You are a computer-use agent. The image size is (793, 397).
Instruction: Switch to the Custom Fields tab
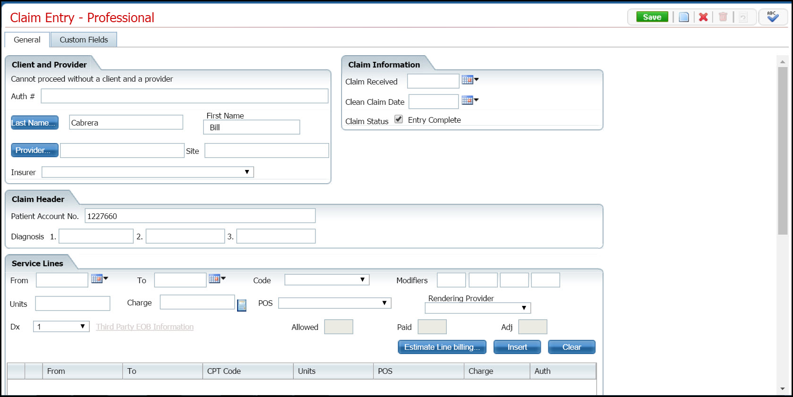(x=84, y=40)
